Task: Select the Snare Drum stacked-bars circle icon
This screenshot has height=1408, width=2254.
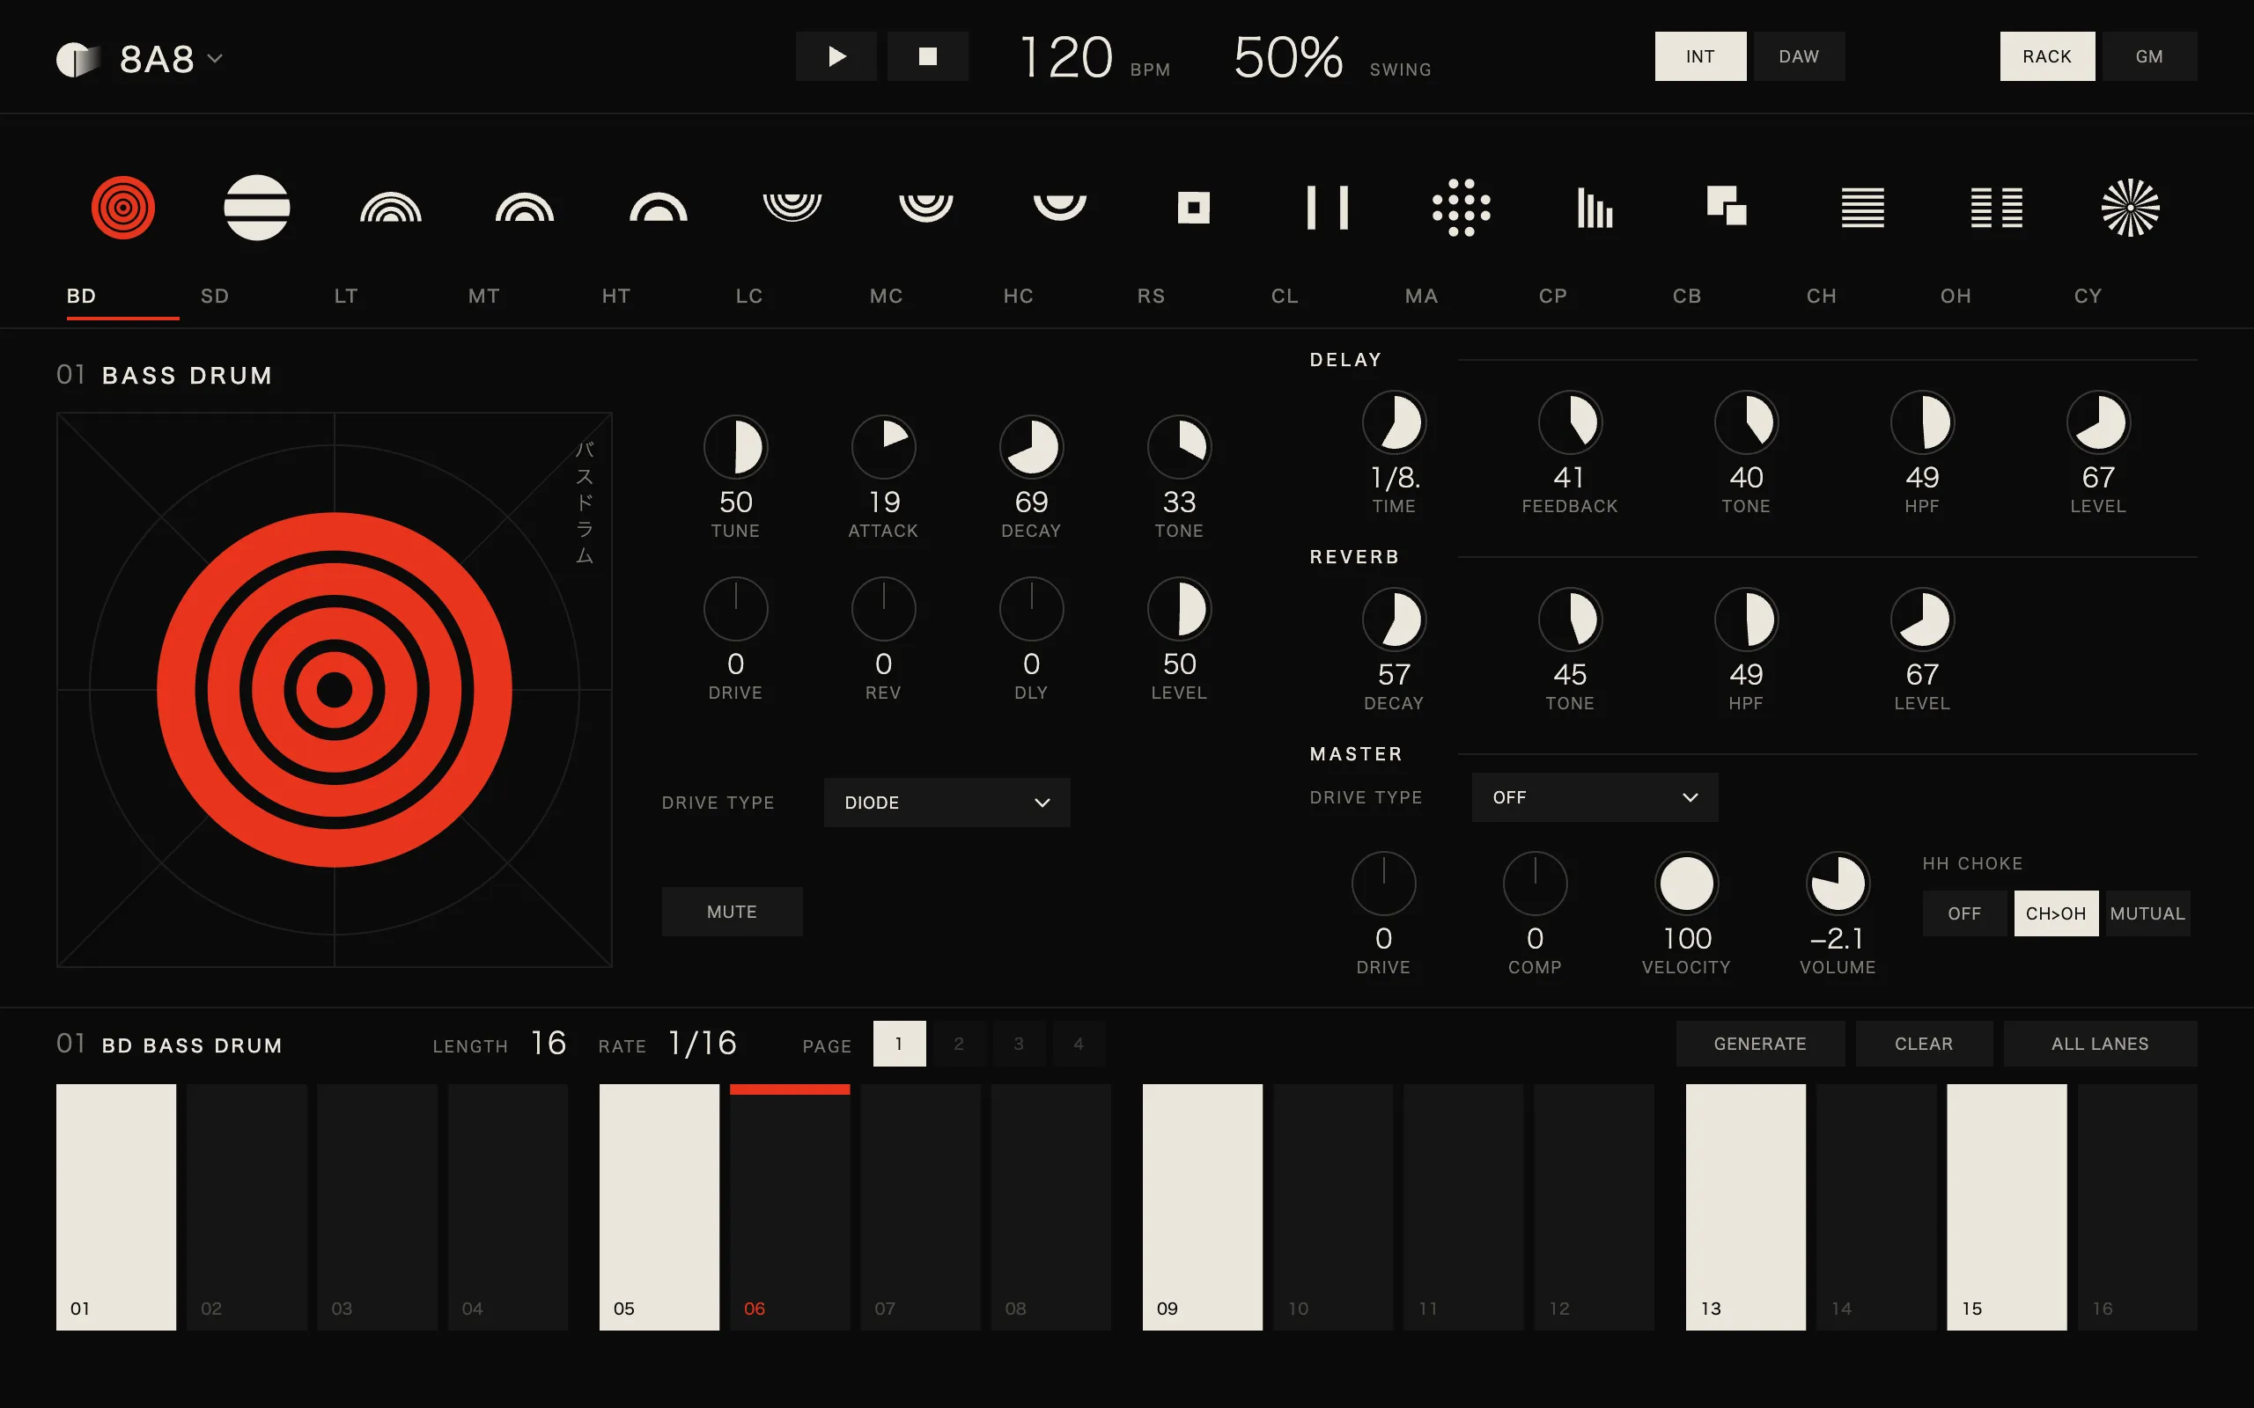Action: (257, 207)
